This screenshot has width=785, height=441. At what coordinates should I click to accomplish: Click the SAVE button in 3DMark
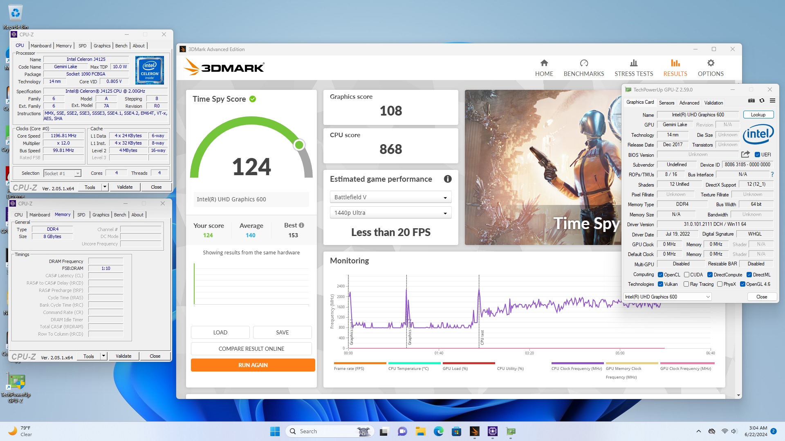tap(282, 332)
